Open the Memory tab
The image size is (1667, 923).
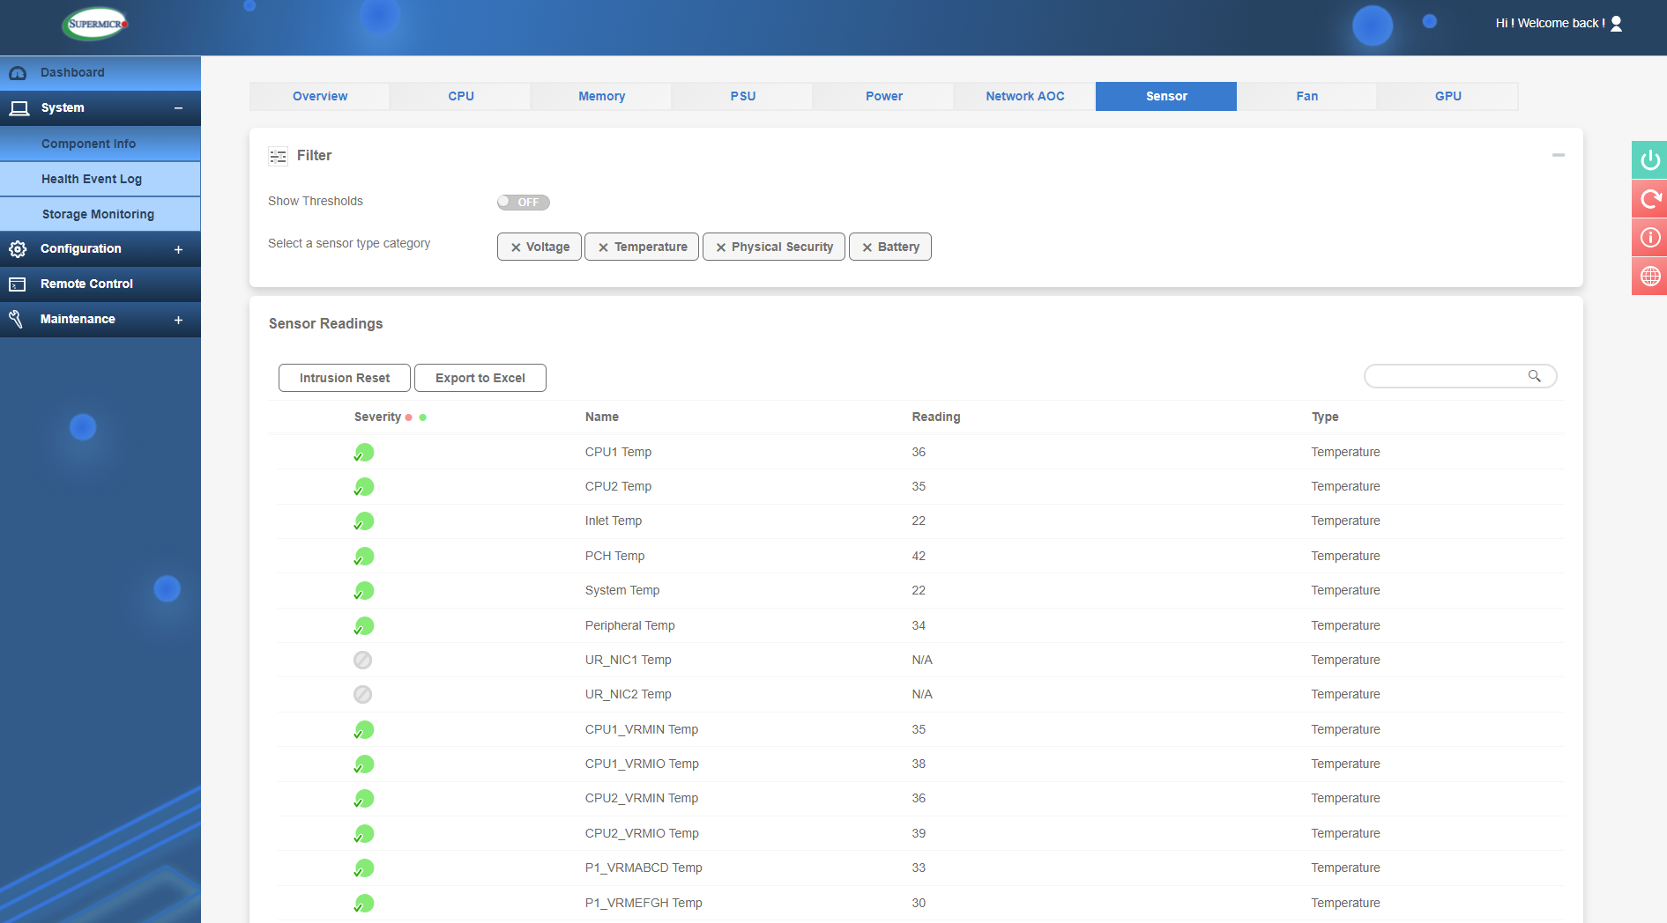click(x=601, y=96)
